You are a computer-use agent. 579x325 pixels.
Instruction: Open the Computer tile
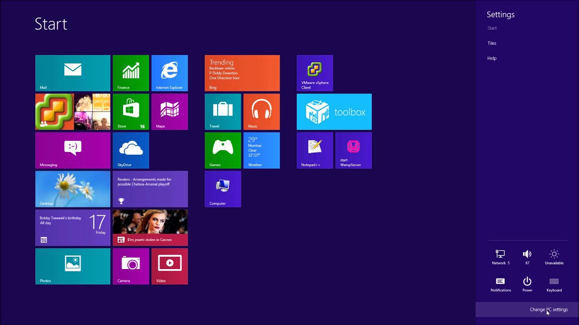click(x=223, y=189)
